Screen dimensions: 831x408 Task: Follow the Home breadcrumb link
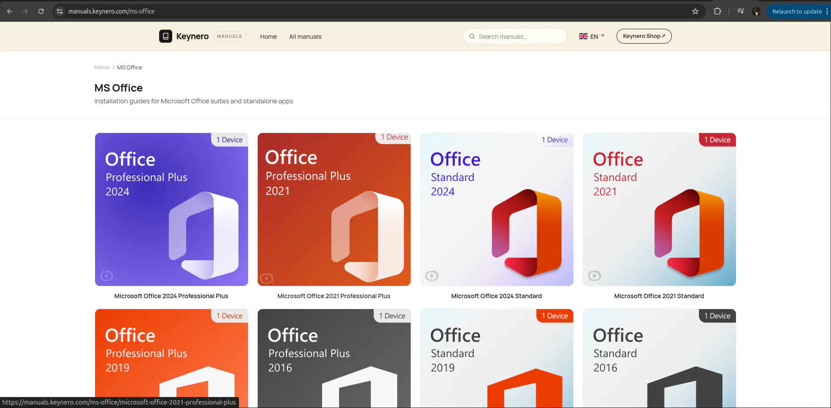pos(102,67)
